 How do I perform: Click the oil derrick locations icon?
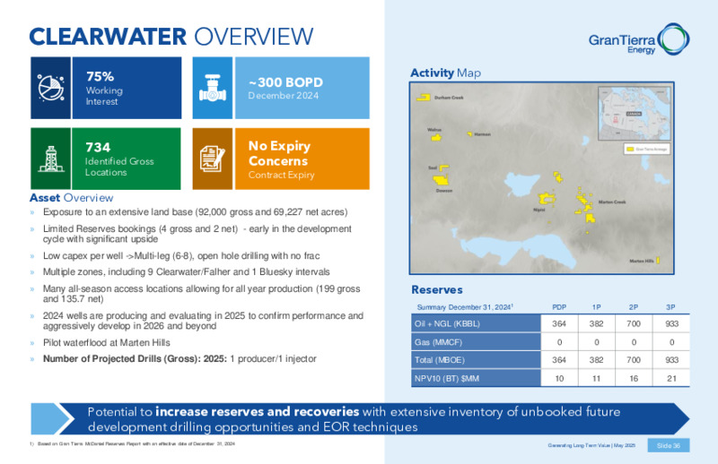pyautogui.click(x=51, y=159)
